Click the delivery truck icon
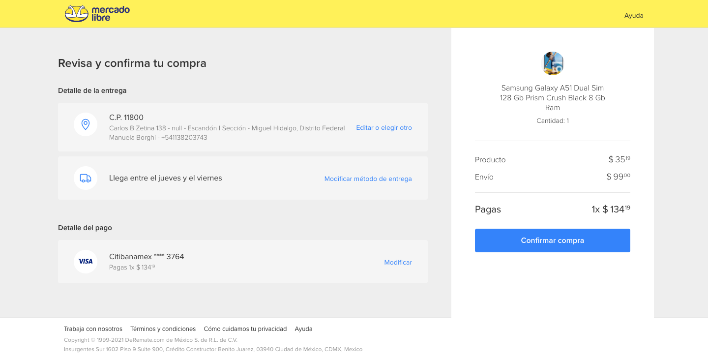708x360 pixels. tap(86, 178)
